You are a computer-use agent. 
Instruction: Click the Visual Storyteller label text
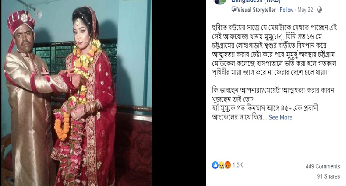pos(256,10)
